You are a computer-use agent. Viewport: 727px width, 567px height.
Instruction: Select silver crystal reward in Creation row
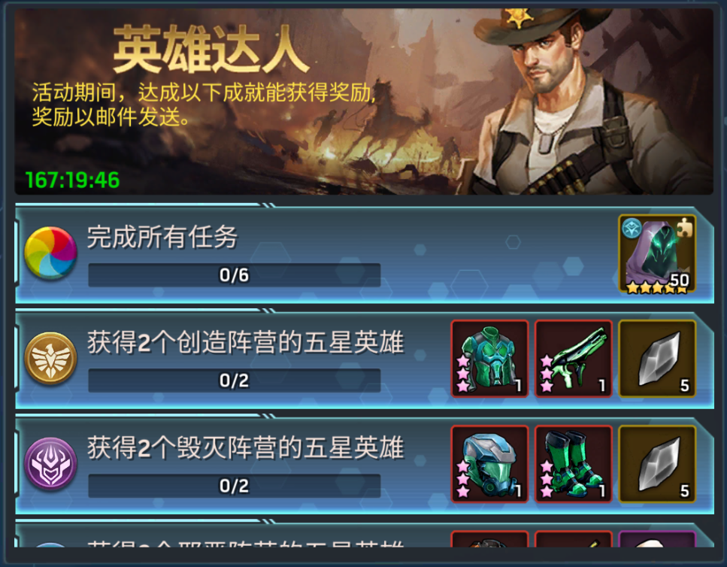pyautogui.click(x=657, y=359)
